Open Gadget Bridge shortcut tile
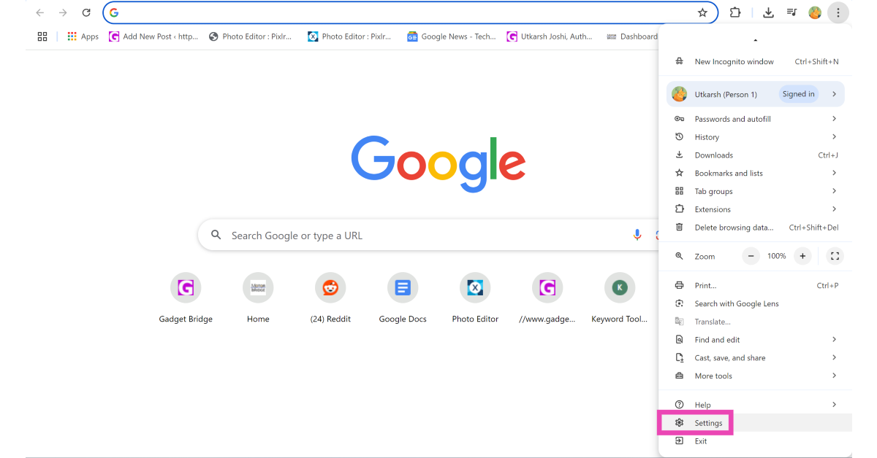The image size is (877, 458). pos(186,298)
